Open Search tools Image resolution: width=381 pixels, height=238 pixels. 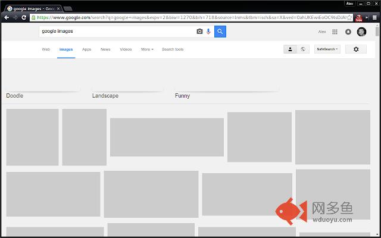[x=173, y=49]
